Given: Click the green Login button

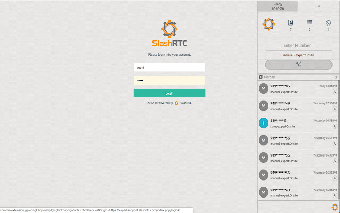Looking at the screenshot, I should [x=169, y=93].
